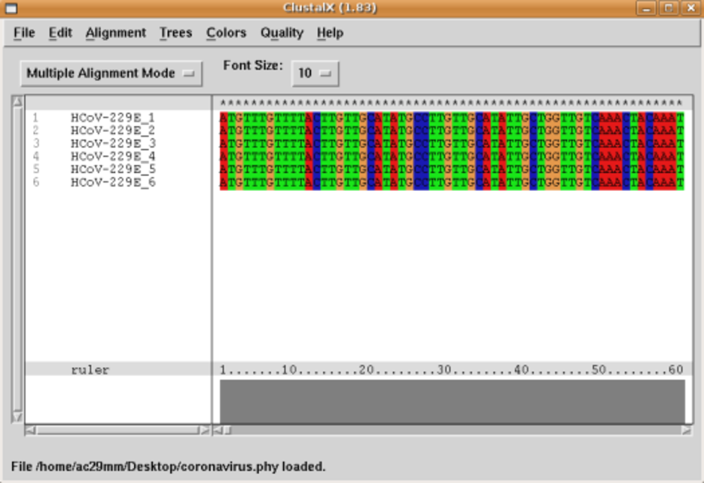
Task: Select sequence HCoV-229E_5
Action: (113, 169)
